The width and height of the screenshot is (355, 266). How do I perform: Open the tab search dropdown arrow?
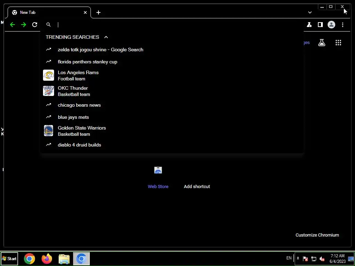(310, 12)
